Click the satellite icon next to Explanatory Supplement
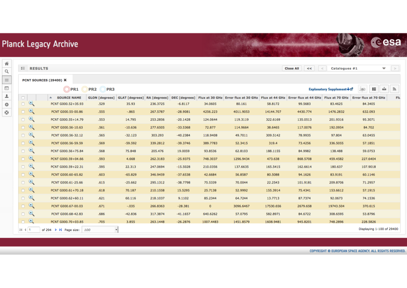Image resolution: width=407 pixels, height=288 pixels. coord(362,89)
